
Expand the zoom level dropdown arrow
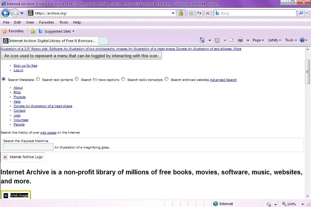pyautogui.click(x=303, y=204)
